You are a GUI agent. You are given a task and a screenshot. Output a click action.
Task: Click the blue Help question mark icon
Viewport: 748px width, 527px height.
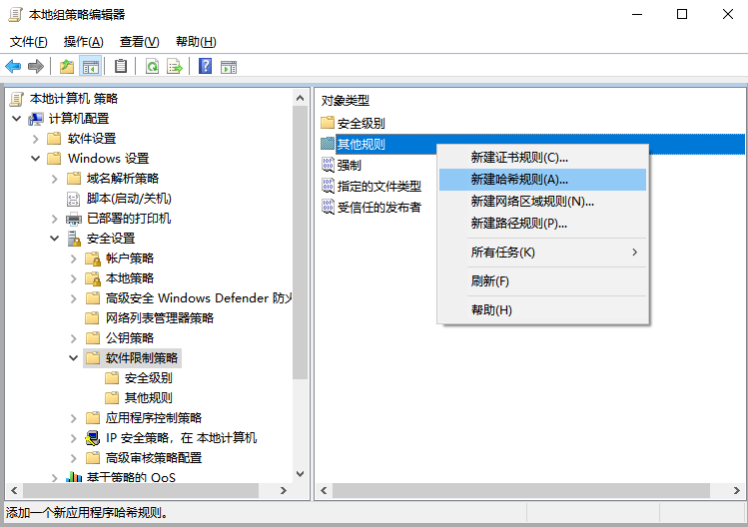pos(205,66)
